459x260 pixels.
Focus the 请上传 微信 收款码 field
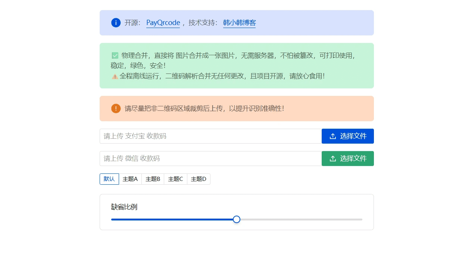pos(211,159)
